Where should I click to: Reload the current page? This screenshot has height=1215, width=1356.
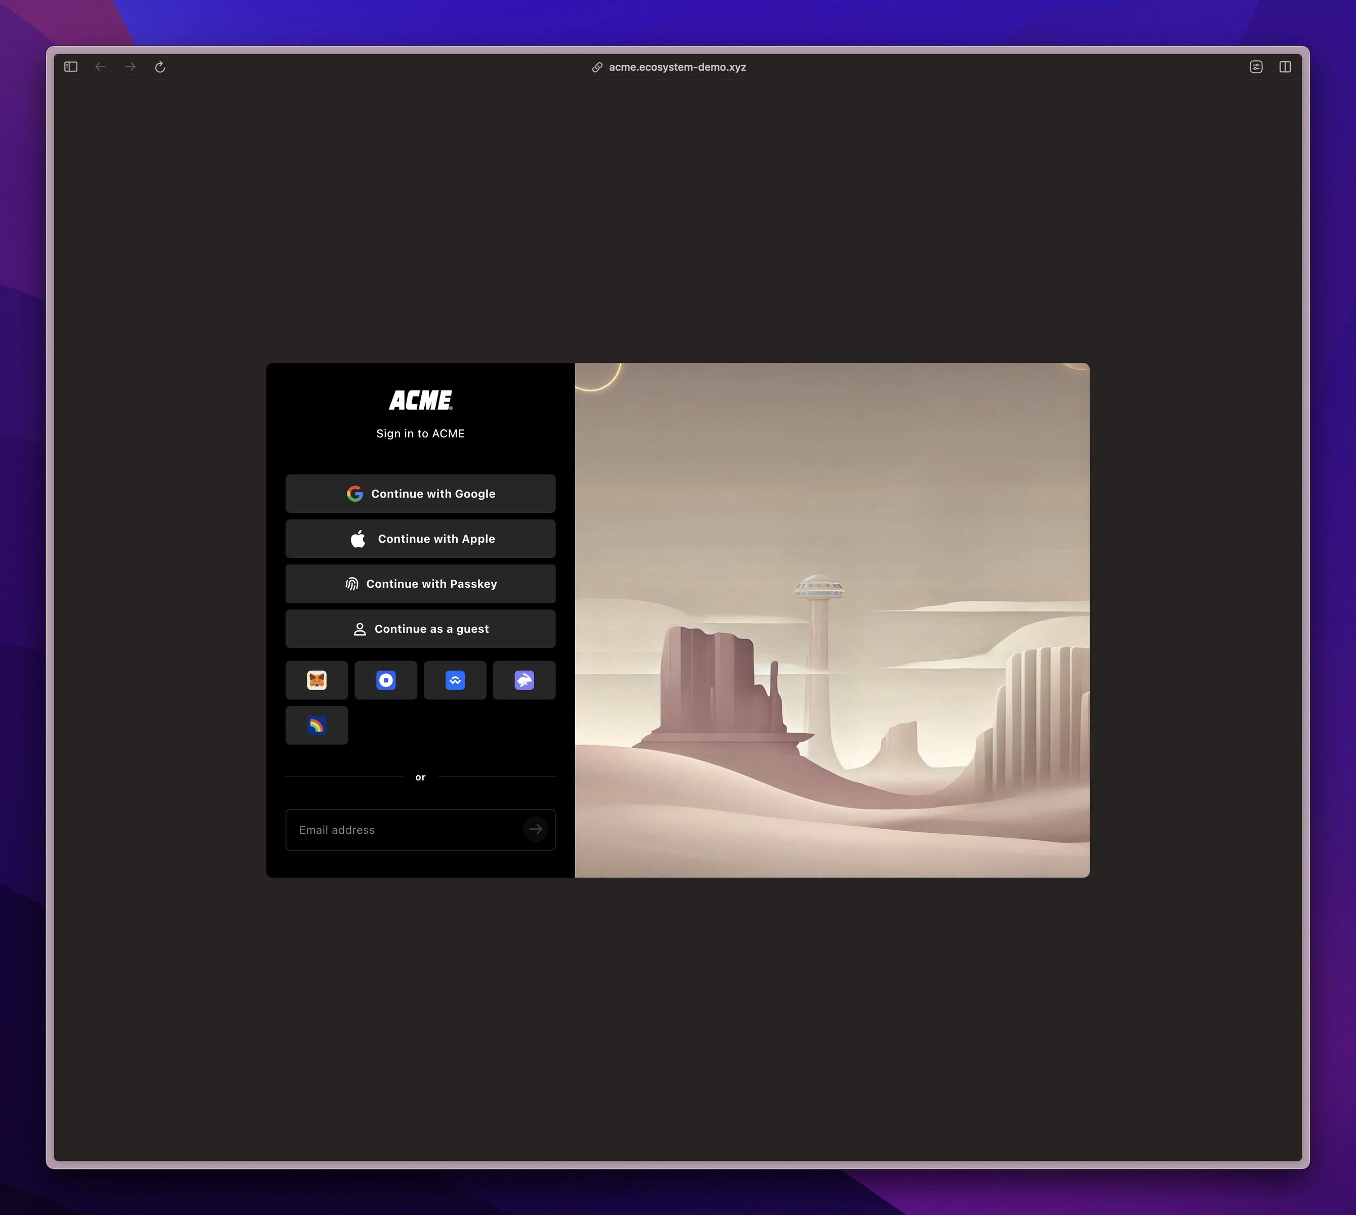pyautogui.click(x=160, y=67)
